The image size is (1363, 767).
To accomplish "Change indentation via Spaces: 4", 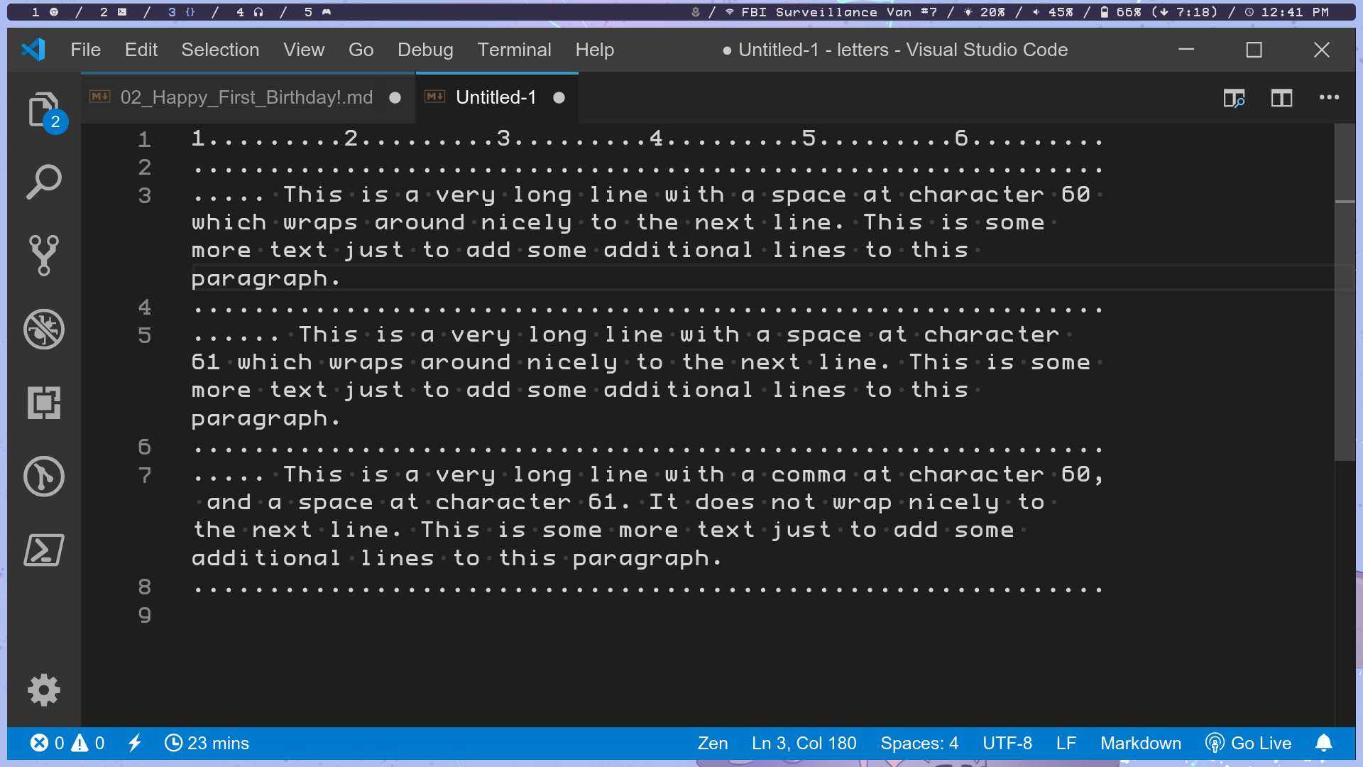I will (919, 743).
